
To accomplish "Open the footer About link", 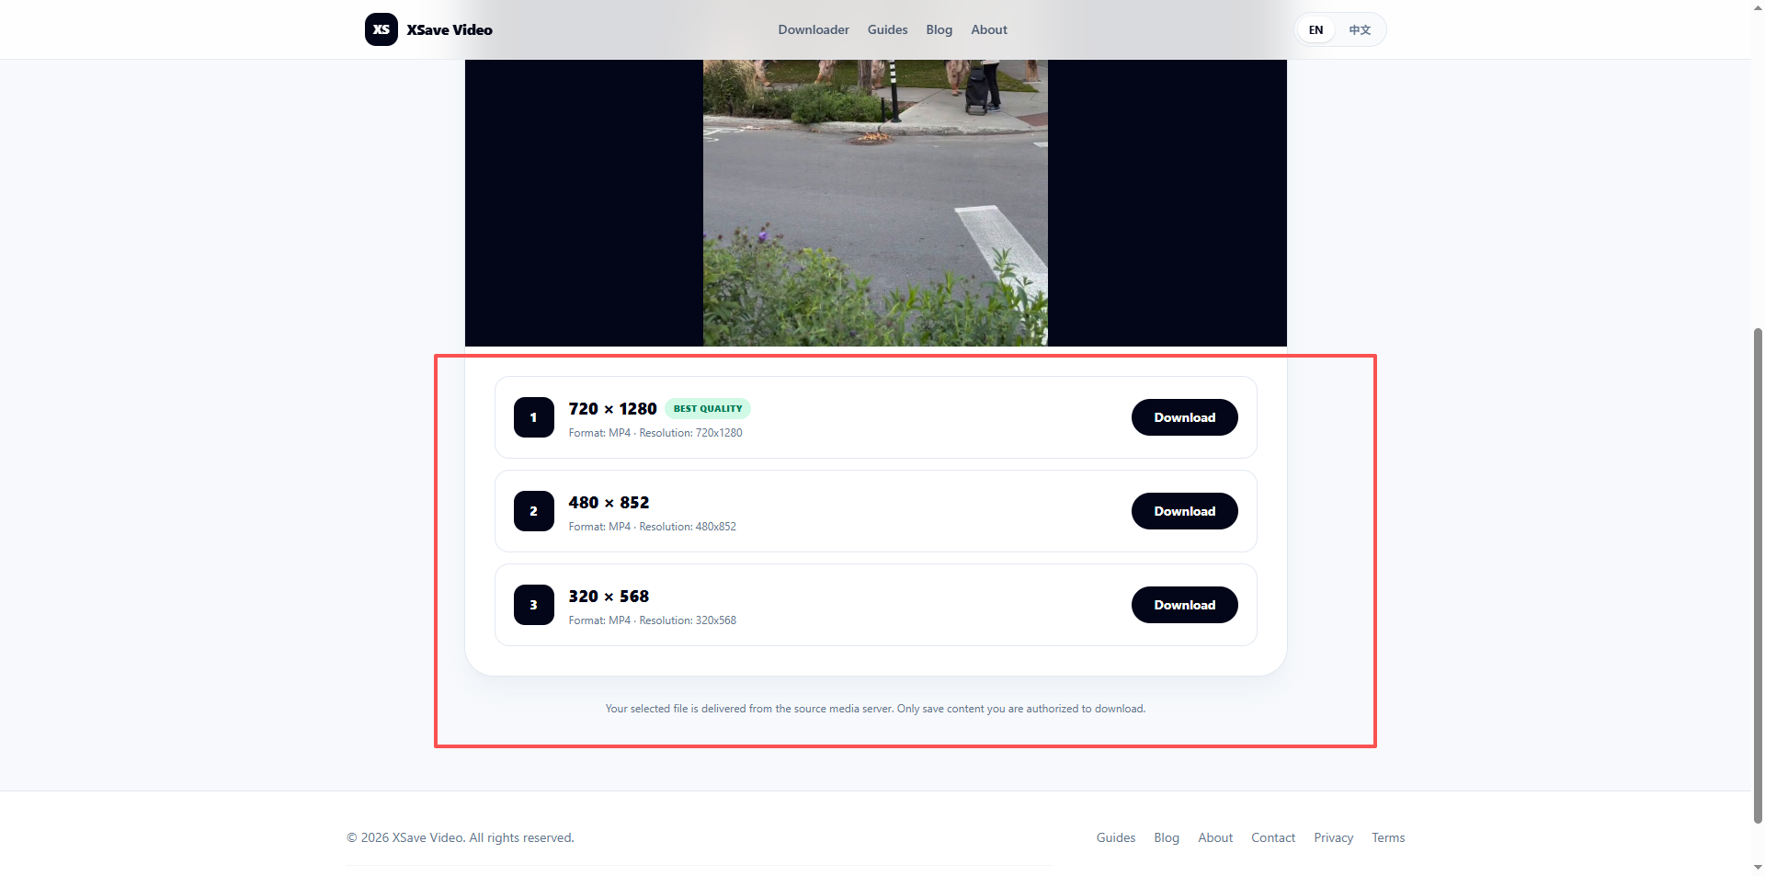I will pyautogui.click(x=1215, y=837).
